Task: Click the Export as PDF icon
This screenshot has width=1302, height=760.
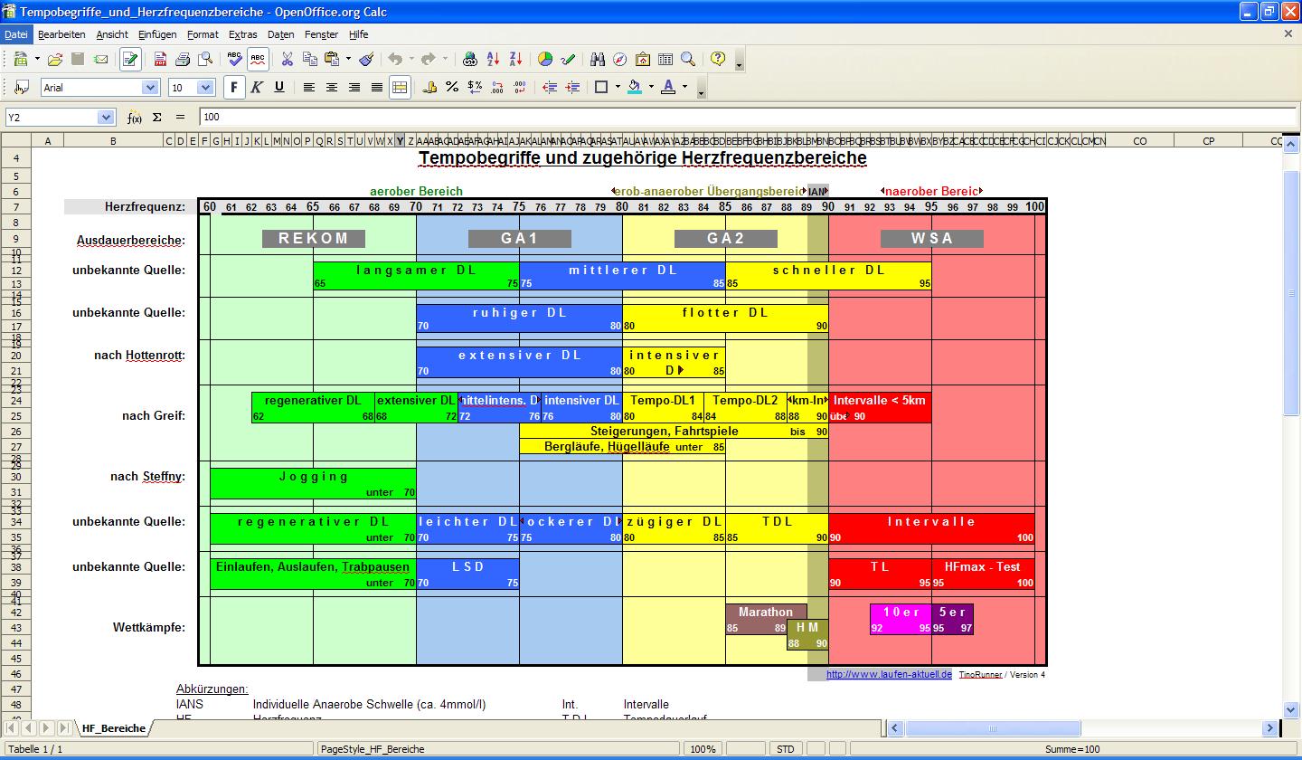Action: click(160, 60)
